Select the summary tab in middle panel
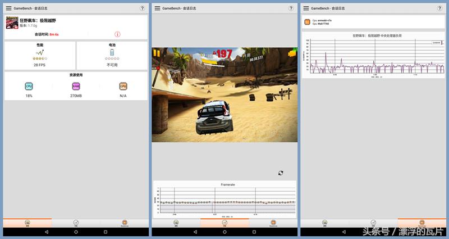The height and width of the screenshot is (239, 449). pos(176,223)
